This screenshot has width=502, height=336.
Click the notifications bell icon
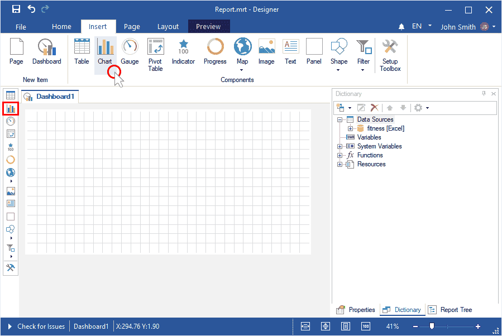(401, 27)
